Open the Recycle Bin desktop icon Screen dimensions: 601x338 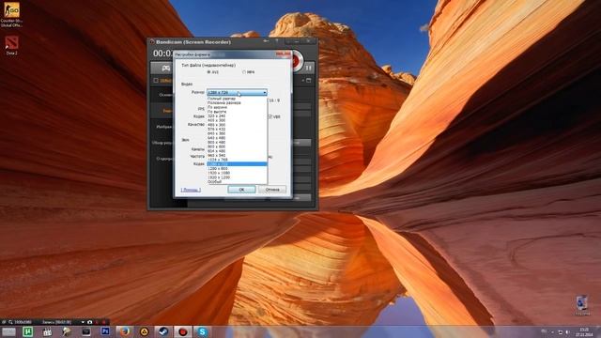582,305
